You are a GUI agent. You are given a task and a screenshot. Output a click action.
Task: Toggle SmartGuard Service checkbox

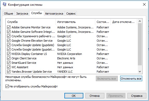pyautogui.click(x=9, y=63)
